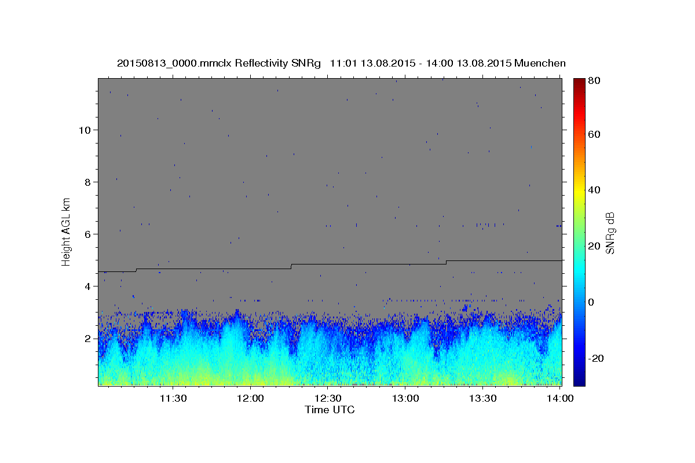The width and height of the screenshot is (695, 463).
Task: Click the 11:30 time tick label
Action: [x=173, y=398]
